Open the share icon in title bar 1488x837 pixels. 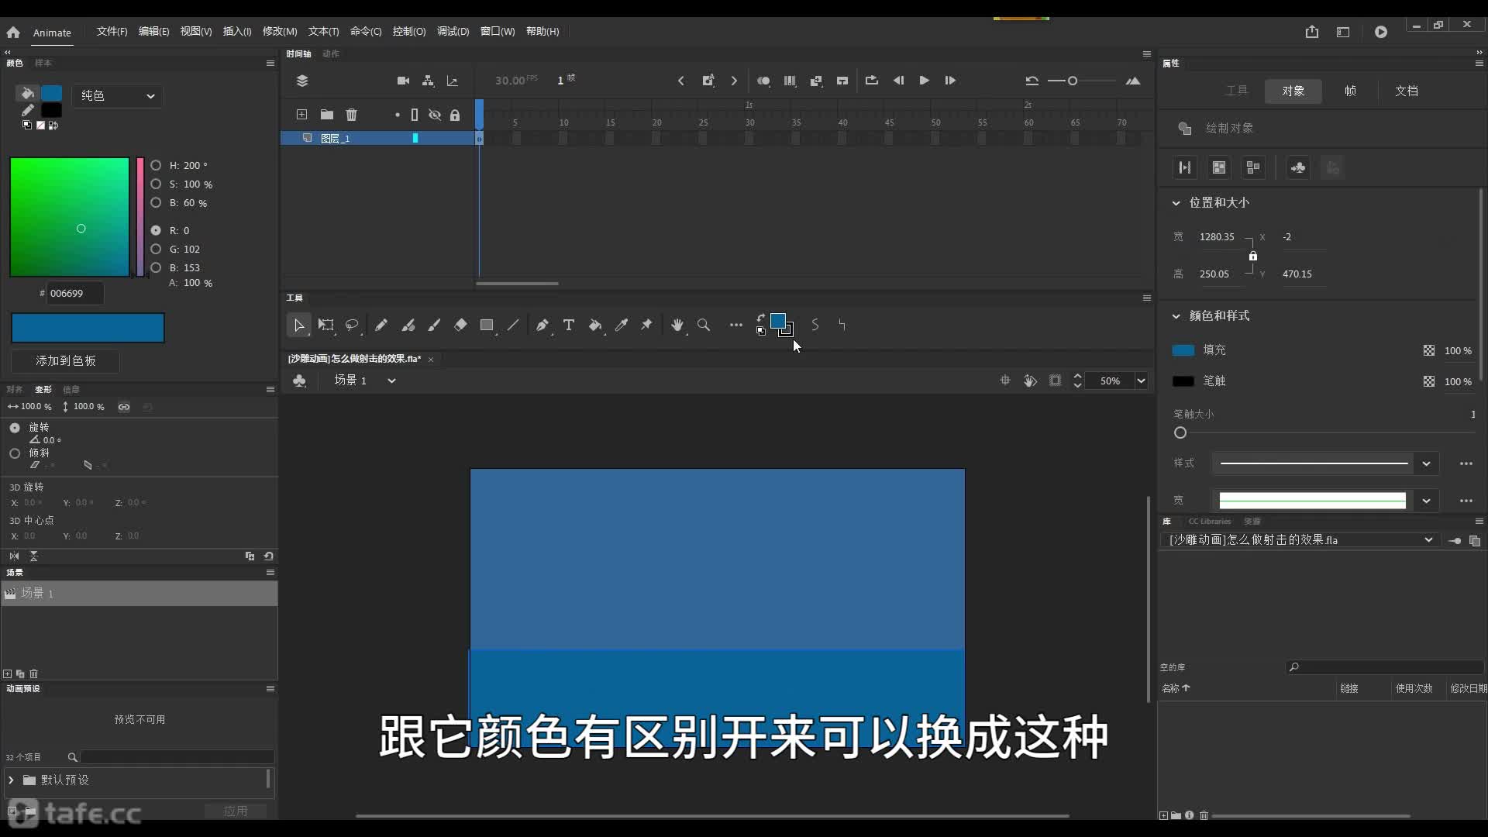click(1311, 32)
